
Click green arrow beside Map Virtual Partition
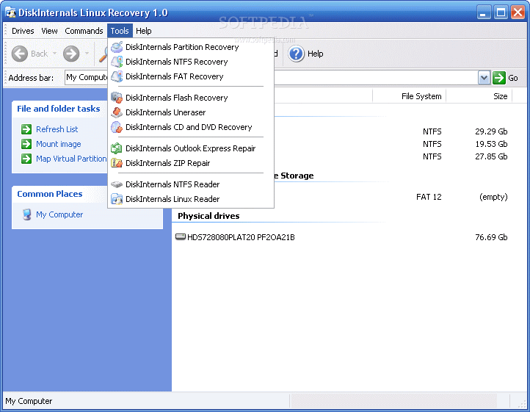coord(26,159)
